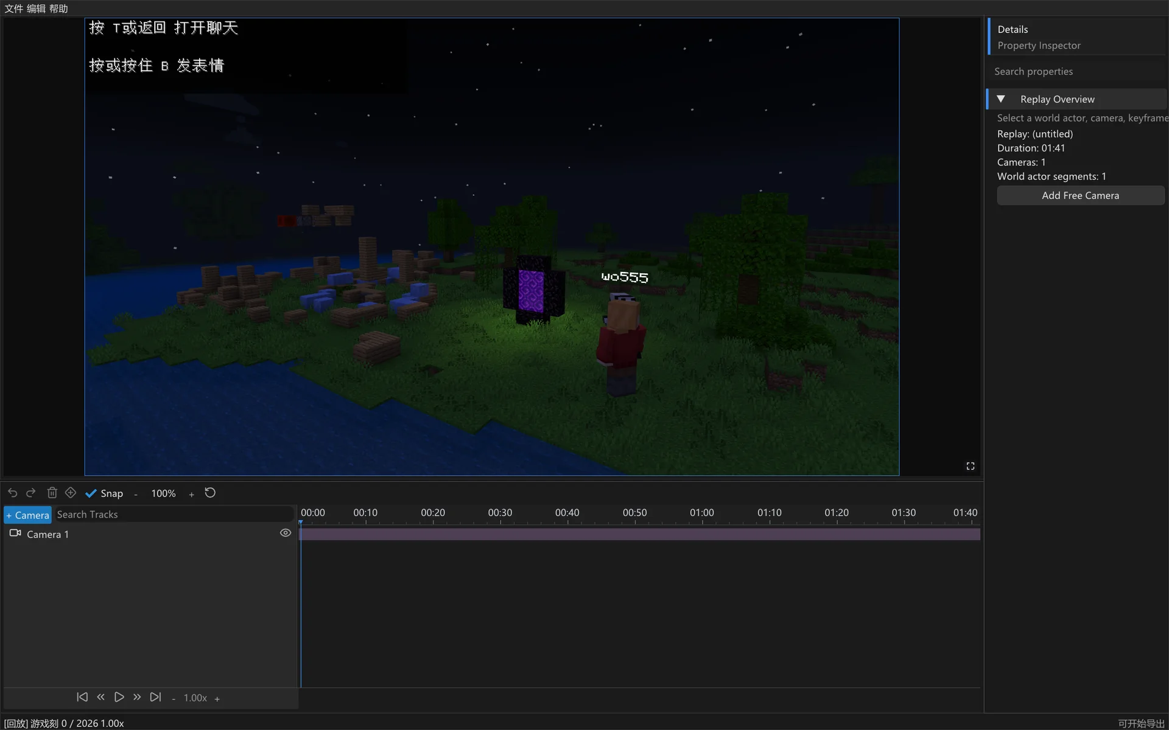Open the 编辑 menu
This screenshot has height=730, width=1169.
pyautogui.click(x=36, y=9)
